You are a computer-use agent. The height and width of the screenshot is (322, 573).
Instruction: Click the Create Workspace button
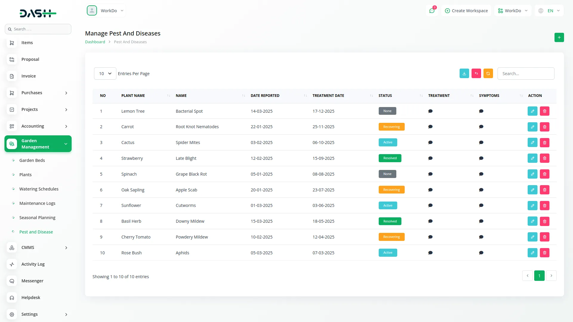pos(466,10)
